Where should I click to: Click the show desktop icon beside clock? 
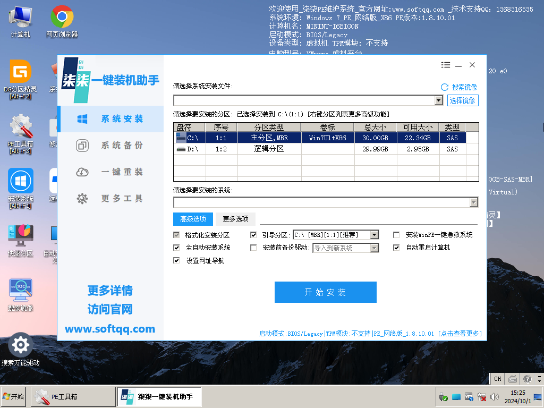[x=539, y=396]
